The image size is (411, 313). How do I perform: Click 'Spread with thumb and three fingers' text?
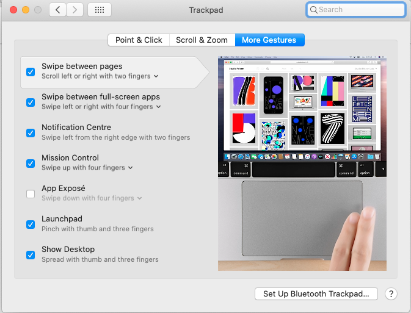pyautogui.click(x=100, y=259)
